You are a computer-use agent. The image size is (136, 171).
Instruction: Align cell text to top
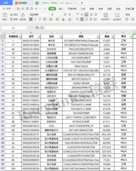[x=77, y=14]
